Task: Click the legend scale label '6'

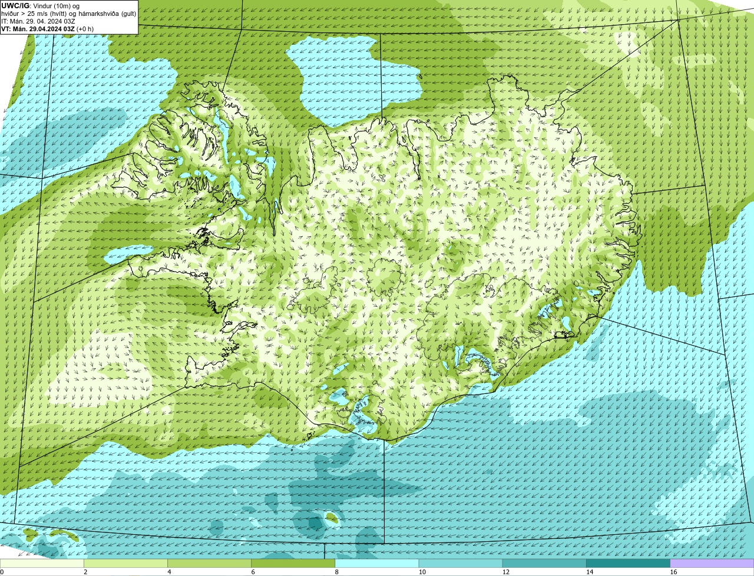Action: tap(253, 572)
